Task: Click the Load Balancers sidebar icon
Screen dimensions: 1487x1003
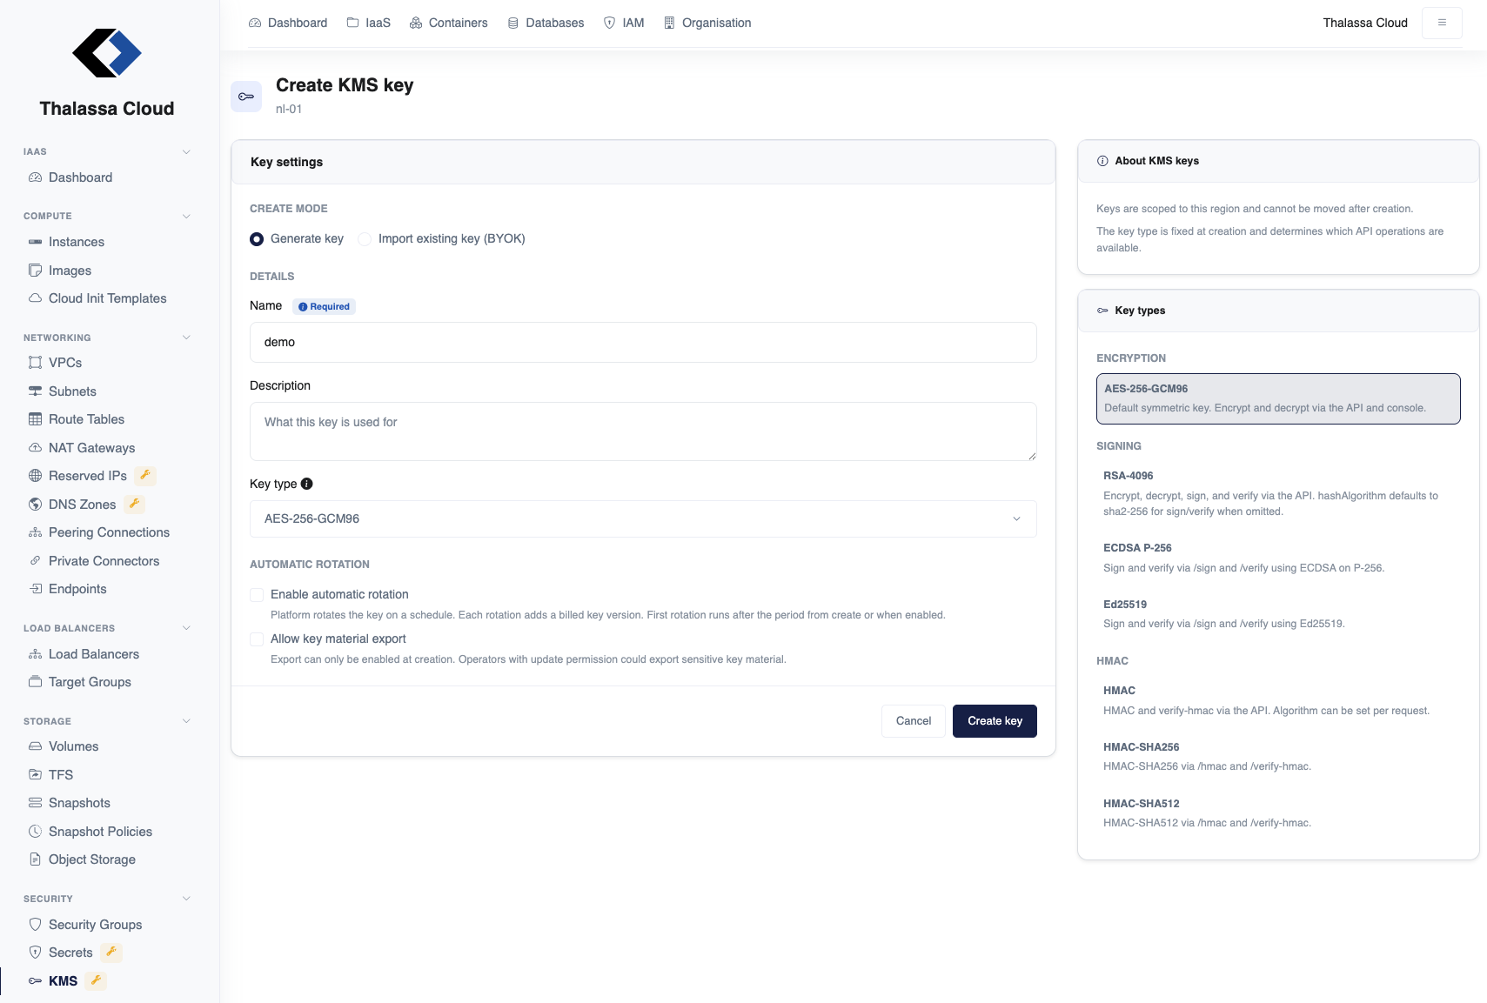Action: [x=35, y=654]
